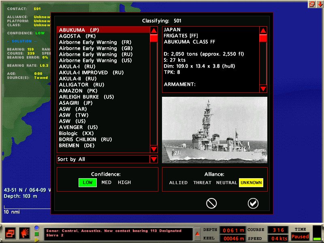The width and height of the screenshot is (324, 243).
Task: Open the station switcher icon bottom-left
Action: tap(10, 233)
